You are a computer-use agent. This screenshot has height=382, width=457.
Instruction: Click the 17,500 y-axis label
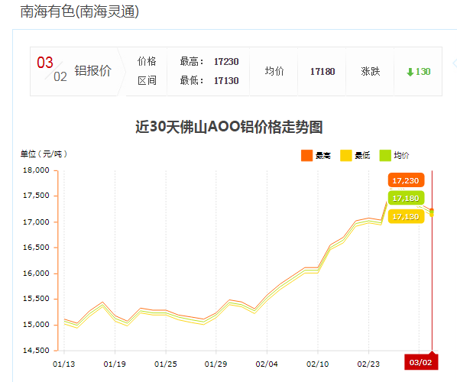pos(36,196)
